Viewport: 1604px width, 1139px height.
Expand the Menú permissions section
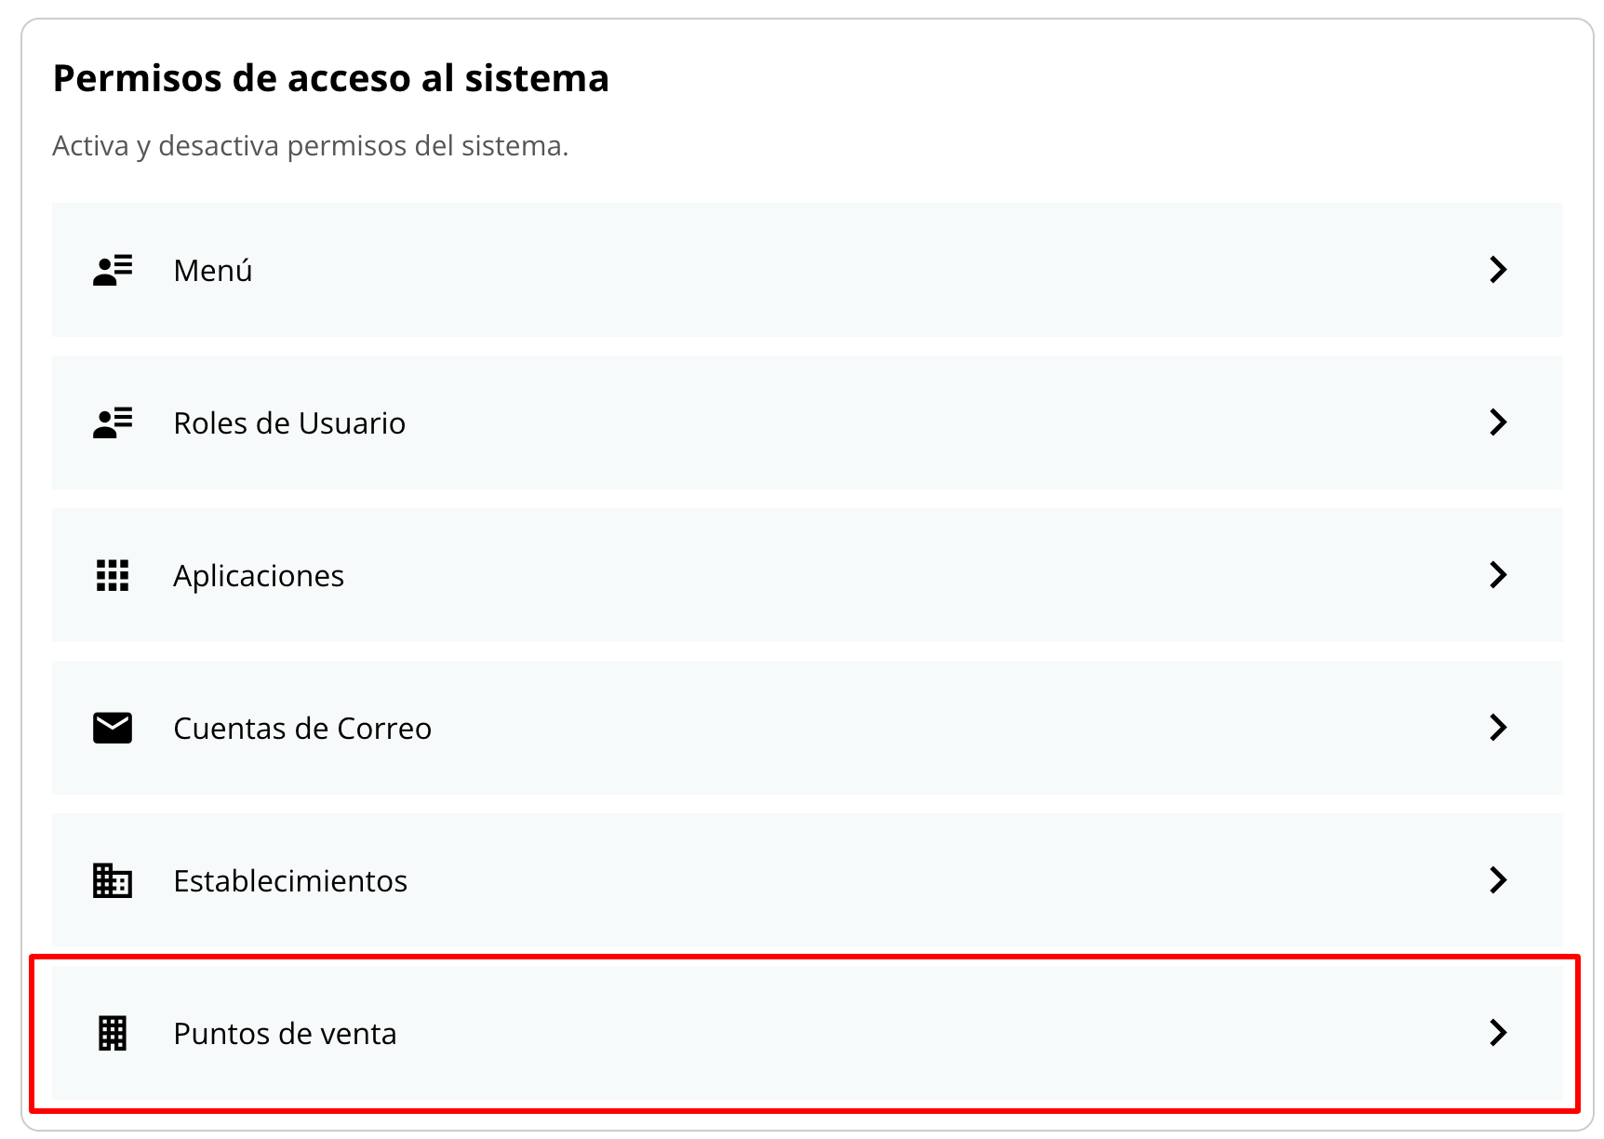tap(1499, 270)
